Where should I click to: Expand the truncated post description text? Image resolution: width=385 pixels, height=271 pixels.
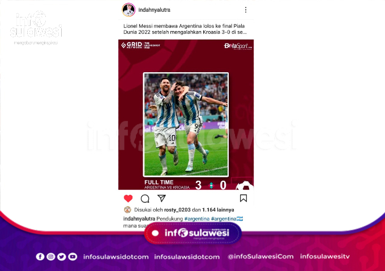pos(185,29)
